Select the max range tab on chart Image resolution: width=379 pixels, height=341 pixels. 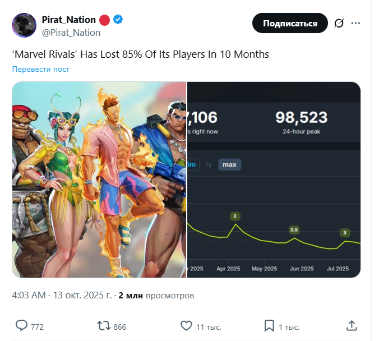pyautogui.click(x=229, y=164)
